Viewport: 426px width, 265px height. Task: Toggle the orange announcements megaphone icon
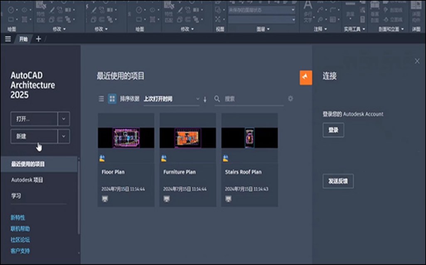click(305, 78)
